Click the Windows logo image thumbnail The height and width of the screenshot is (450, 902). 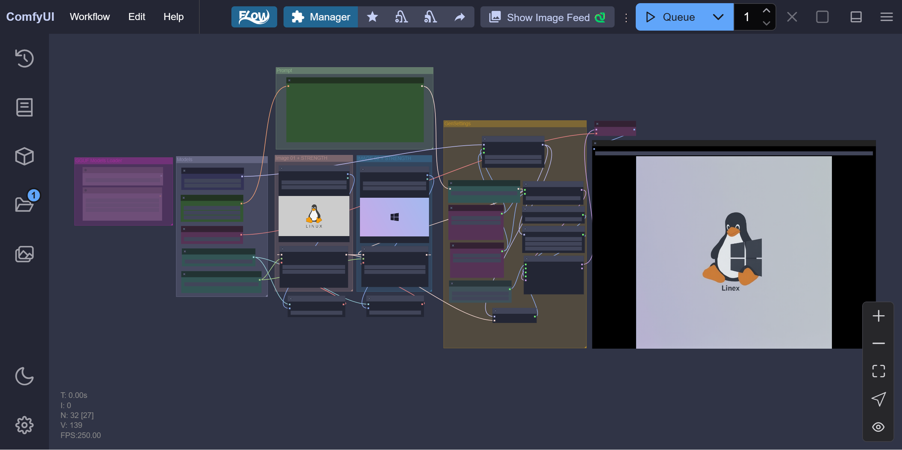pyautogui.click(x=394, y=217)
